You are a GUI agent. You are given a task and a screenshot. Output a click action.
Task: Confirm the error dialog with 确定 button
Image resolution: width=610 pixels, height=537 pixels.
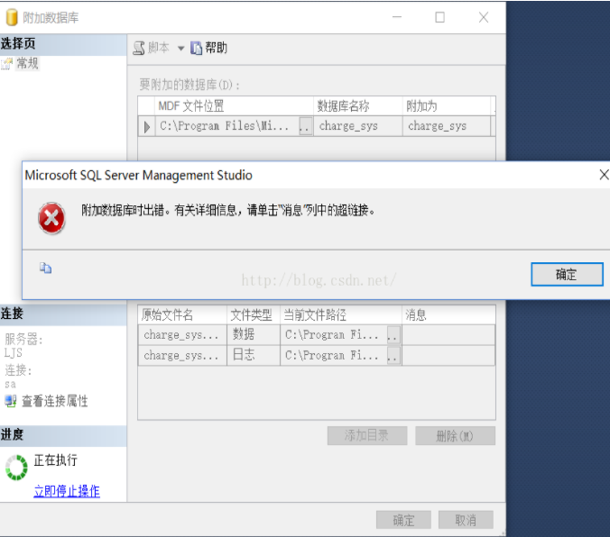[567, 274]
